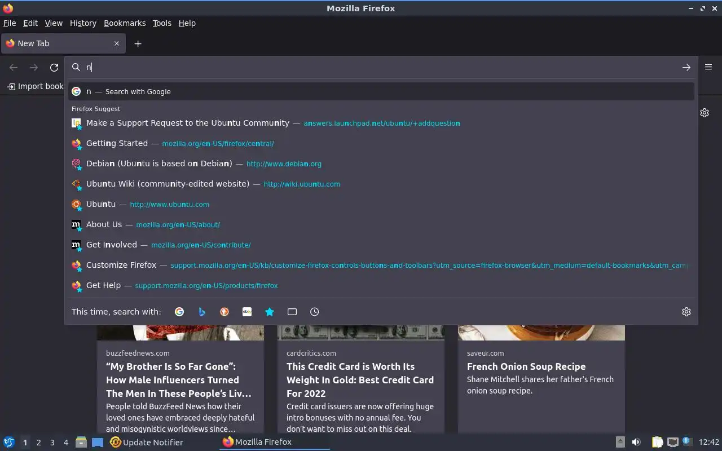Image resolution: width=722 pixels, height=451 pixels.
Task: Click inside the address bar text field
Action: point(381,67)
